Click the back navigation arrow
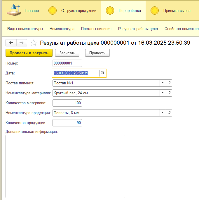The height and width of the screenshot is (200, 199). 11,43
